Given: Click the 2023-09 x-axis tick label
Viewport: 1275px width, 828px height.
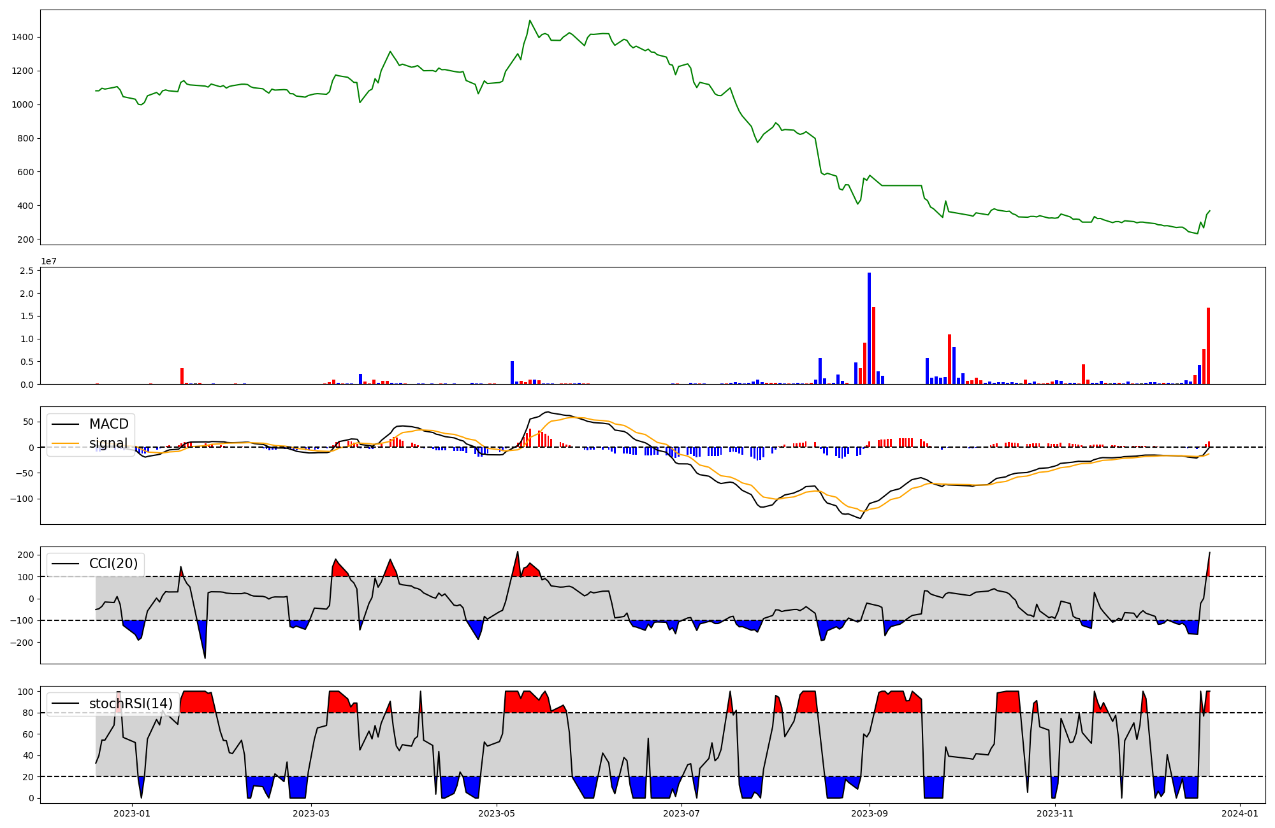Looking at the screenshot, I should (870, 813).
